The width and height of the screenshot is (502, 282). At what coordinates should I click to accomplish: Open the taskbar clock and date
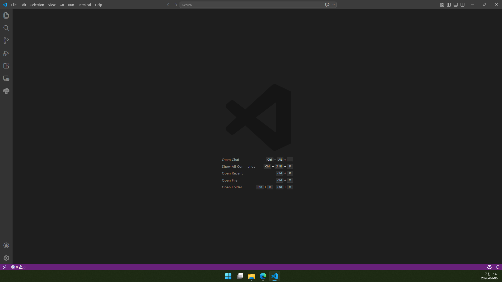tap(489, 276)
